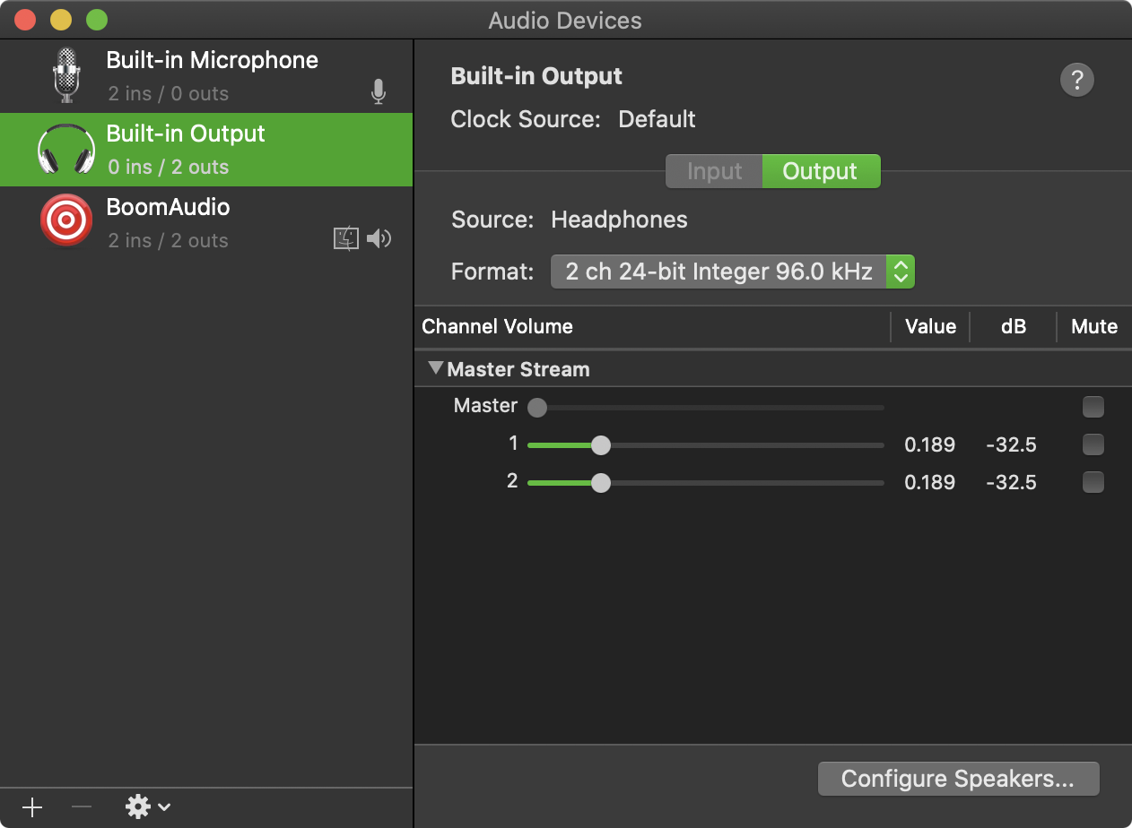The width and height of the screenshot is (1132, 828).
Task: Click the BoomAudio target icon
Action: click(x=66, y=220)
